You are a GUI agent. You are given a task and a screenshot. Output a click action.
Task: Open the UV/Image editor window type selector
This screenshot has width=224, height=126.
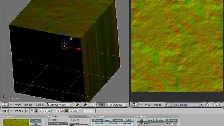(134, 105)
